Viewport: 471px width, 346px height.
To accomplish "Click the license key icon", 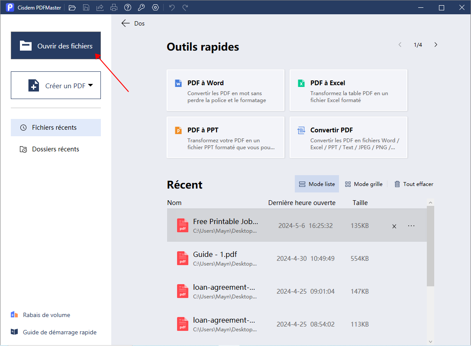I will (x=142, y=7).
